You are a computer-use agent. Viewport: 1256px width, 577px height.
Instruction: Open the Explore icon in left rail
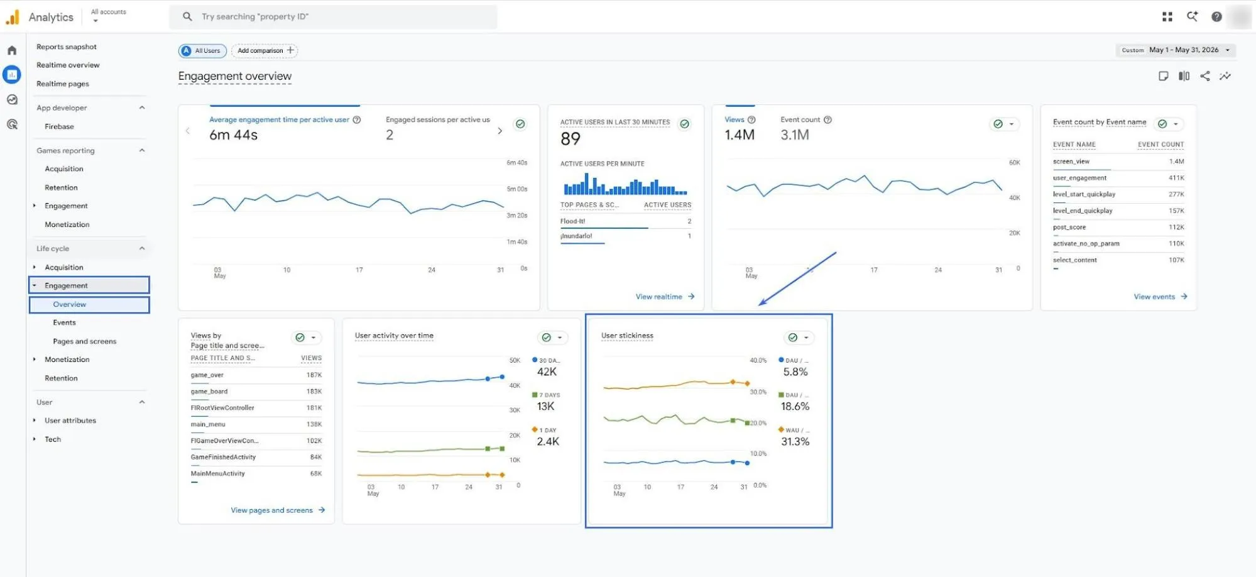[12, 99]
